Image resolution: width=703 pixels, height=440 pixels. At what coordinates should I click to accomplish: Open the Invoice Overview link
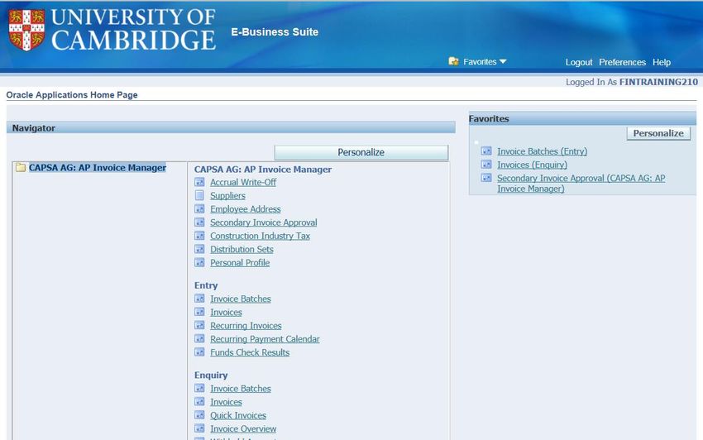tap(243, 429)
